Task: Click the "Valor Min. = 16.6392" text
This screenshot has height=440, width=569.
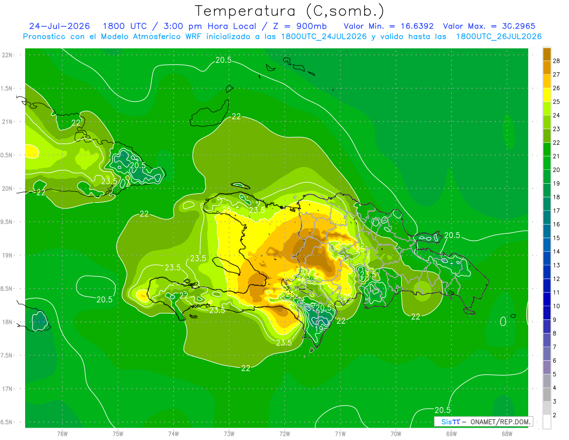Action: pos(388,26)
